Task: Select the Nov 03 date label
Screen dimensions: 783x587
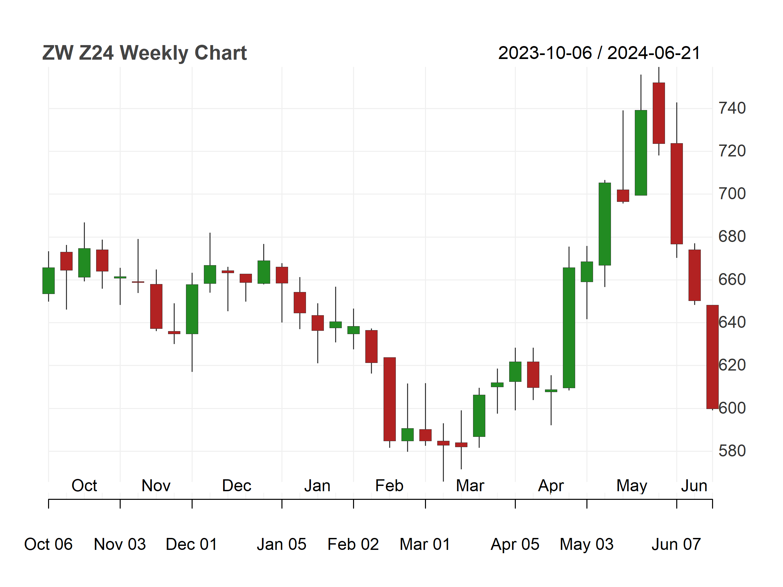Action: pyautogui.click(x=120, y=544)
